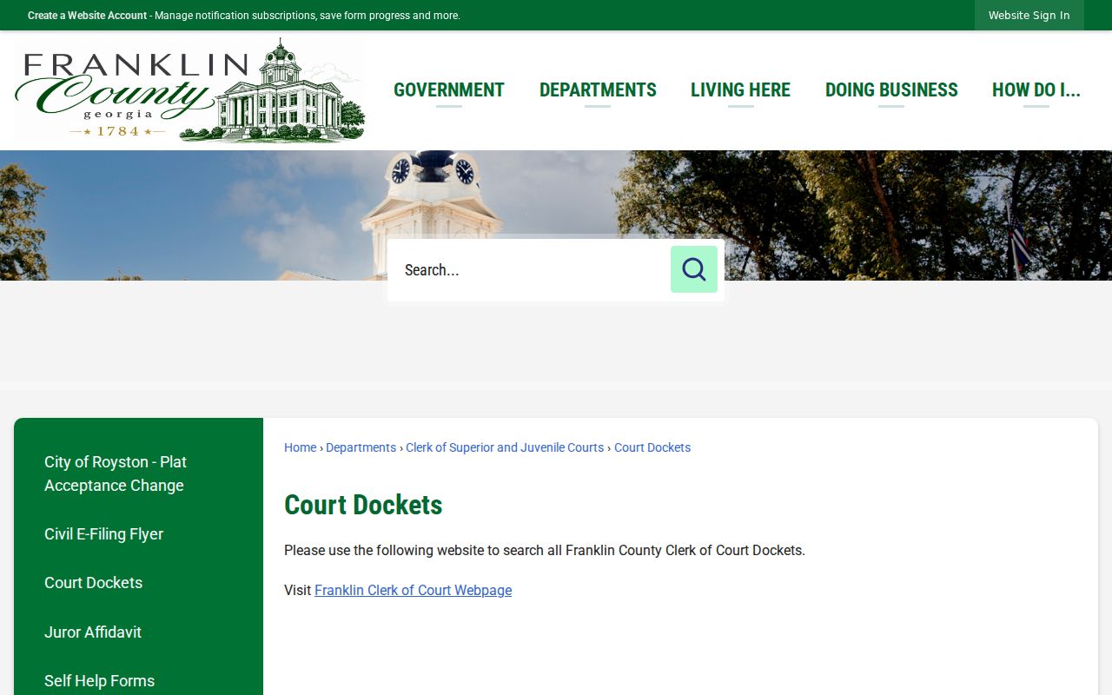Screen dimensions: 1112x695
Task: Click the Court Dockets breadcrumb link
Action: tap(652, 447)
